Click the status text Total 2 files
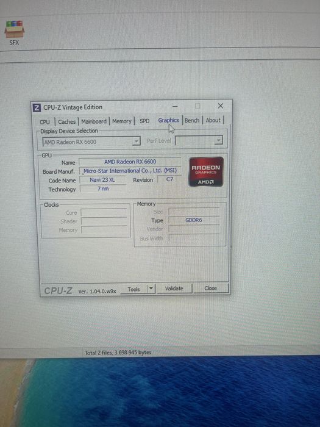 [x=118, y=353]
